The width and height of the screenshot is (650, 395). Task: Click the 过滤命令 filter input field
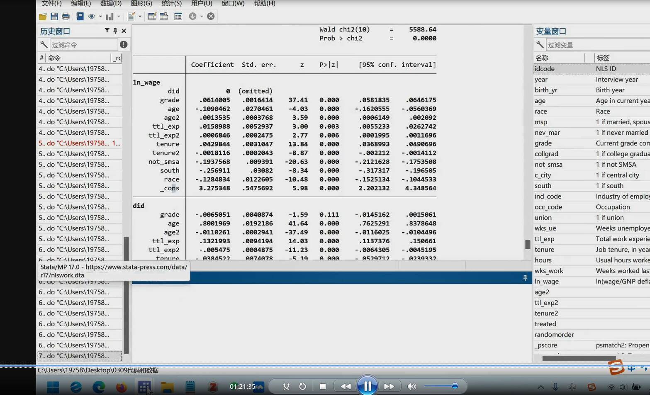point(84,45)
